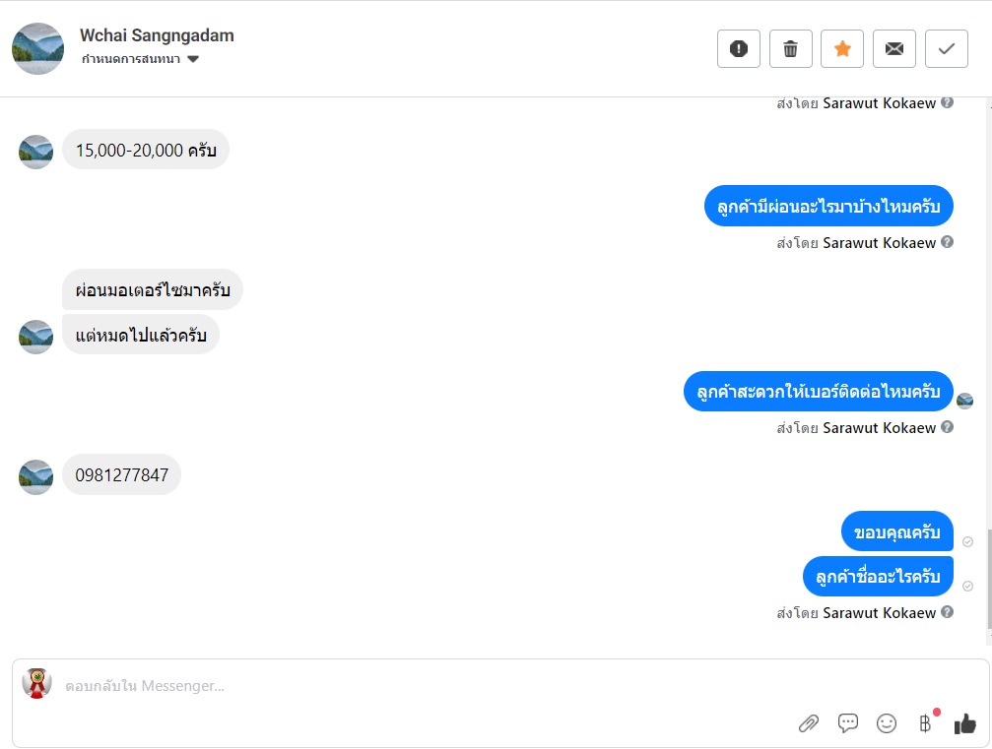Viewport: 992px width, 749px height.
Task: Open the baht payment request icon
Action: [926, 723]
